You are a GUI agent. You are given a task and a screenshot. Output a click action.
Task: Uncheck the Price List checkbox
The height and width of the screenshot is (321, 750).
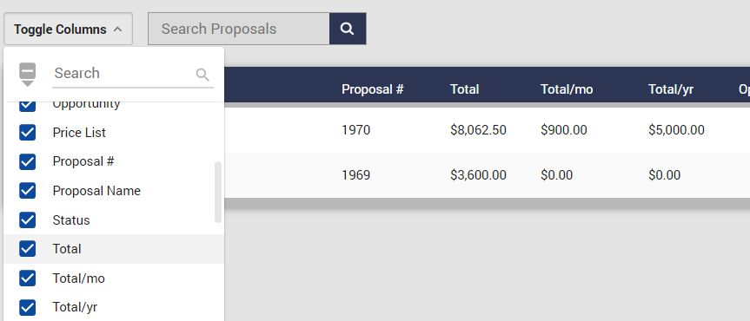(x=27, y=133)
